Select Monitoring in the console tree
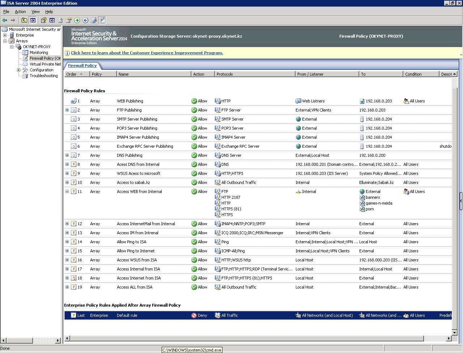Viewport: 463px width, 353px height. (39, 52)
